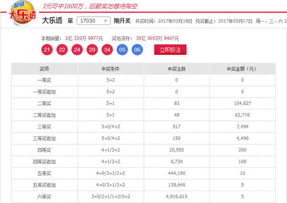The height and width of the screenshot is (203, 287).
Task: Click the prize amount 4,496
Action: point(243,139)
